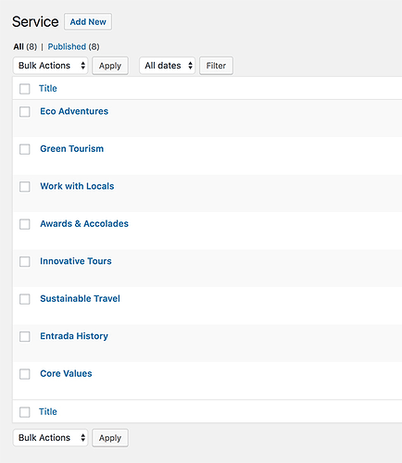The width and height of the screenshot is (402, 463).
Task: Tick the checkbox for Core Values
Action: [25, 374]
